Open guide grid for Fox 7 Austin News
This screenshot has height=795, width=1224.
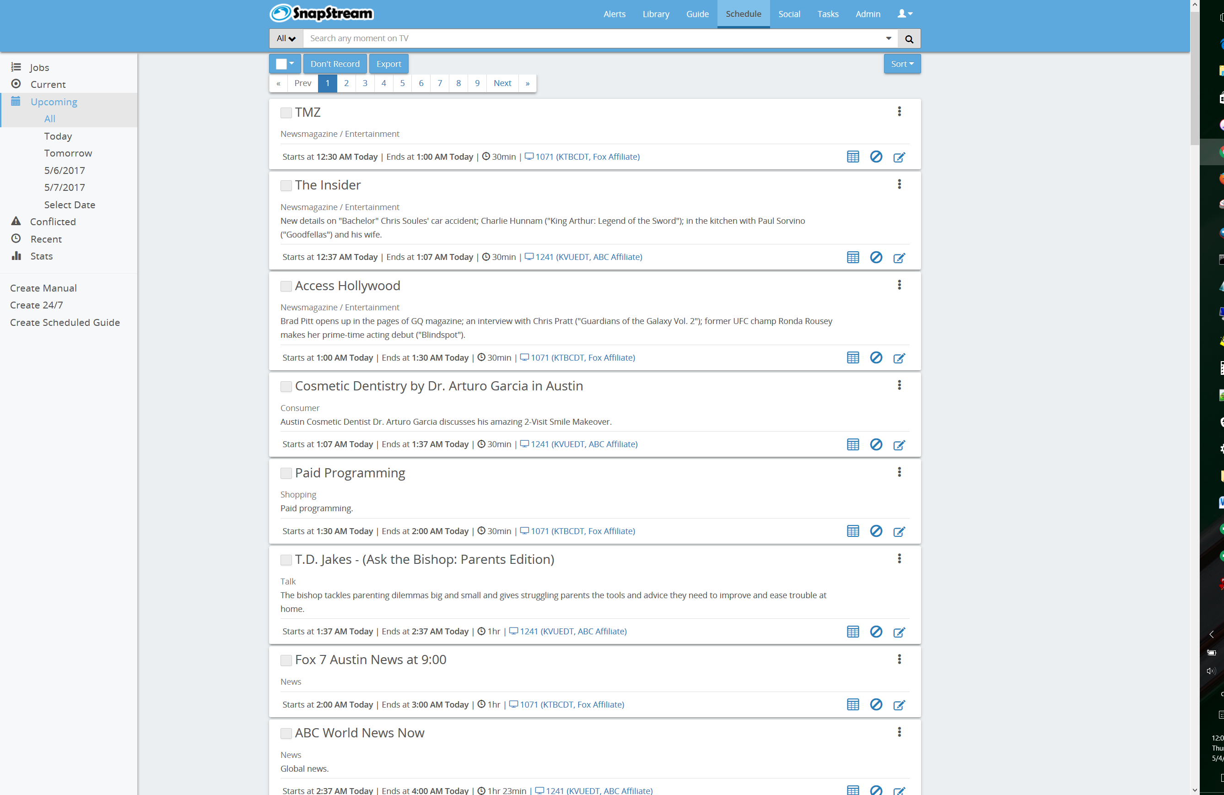853,705
